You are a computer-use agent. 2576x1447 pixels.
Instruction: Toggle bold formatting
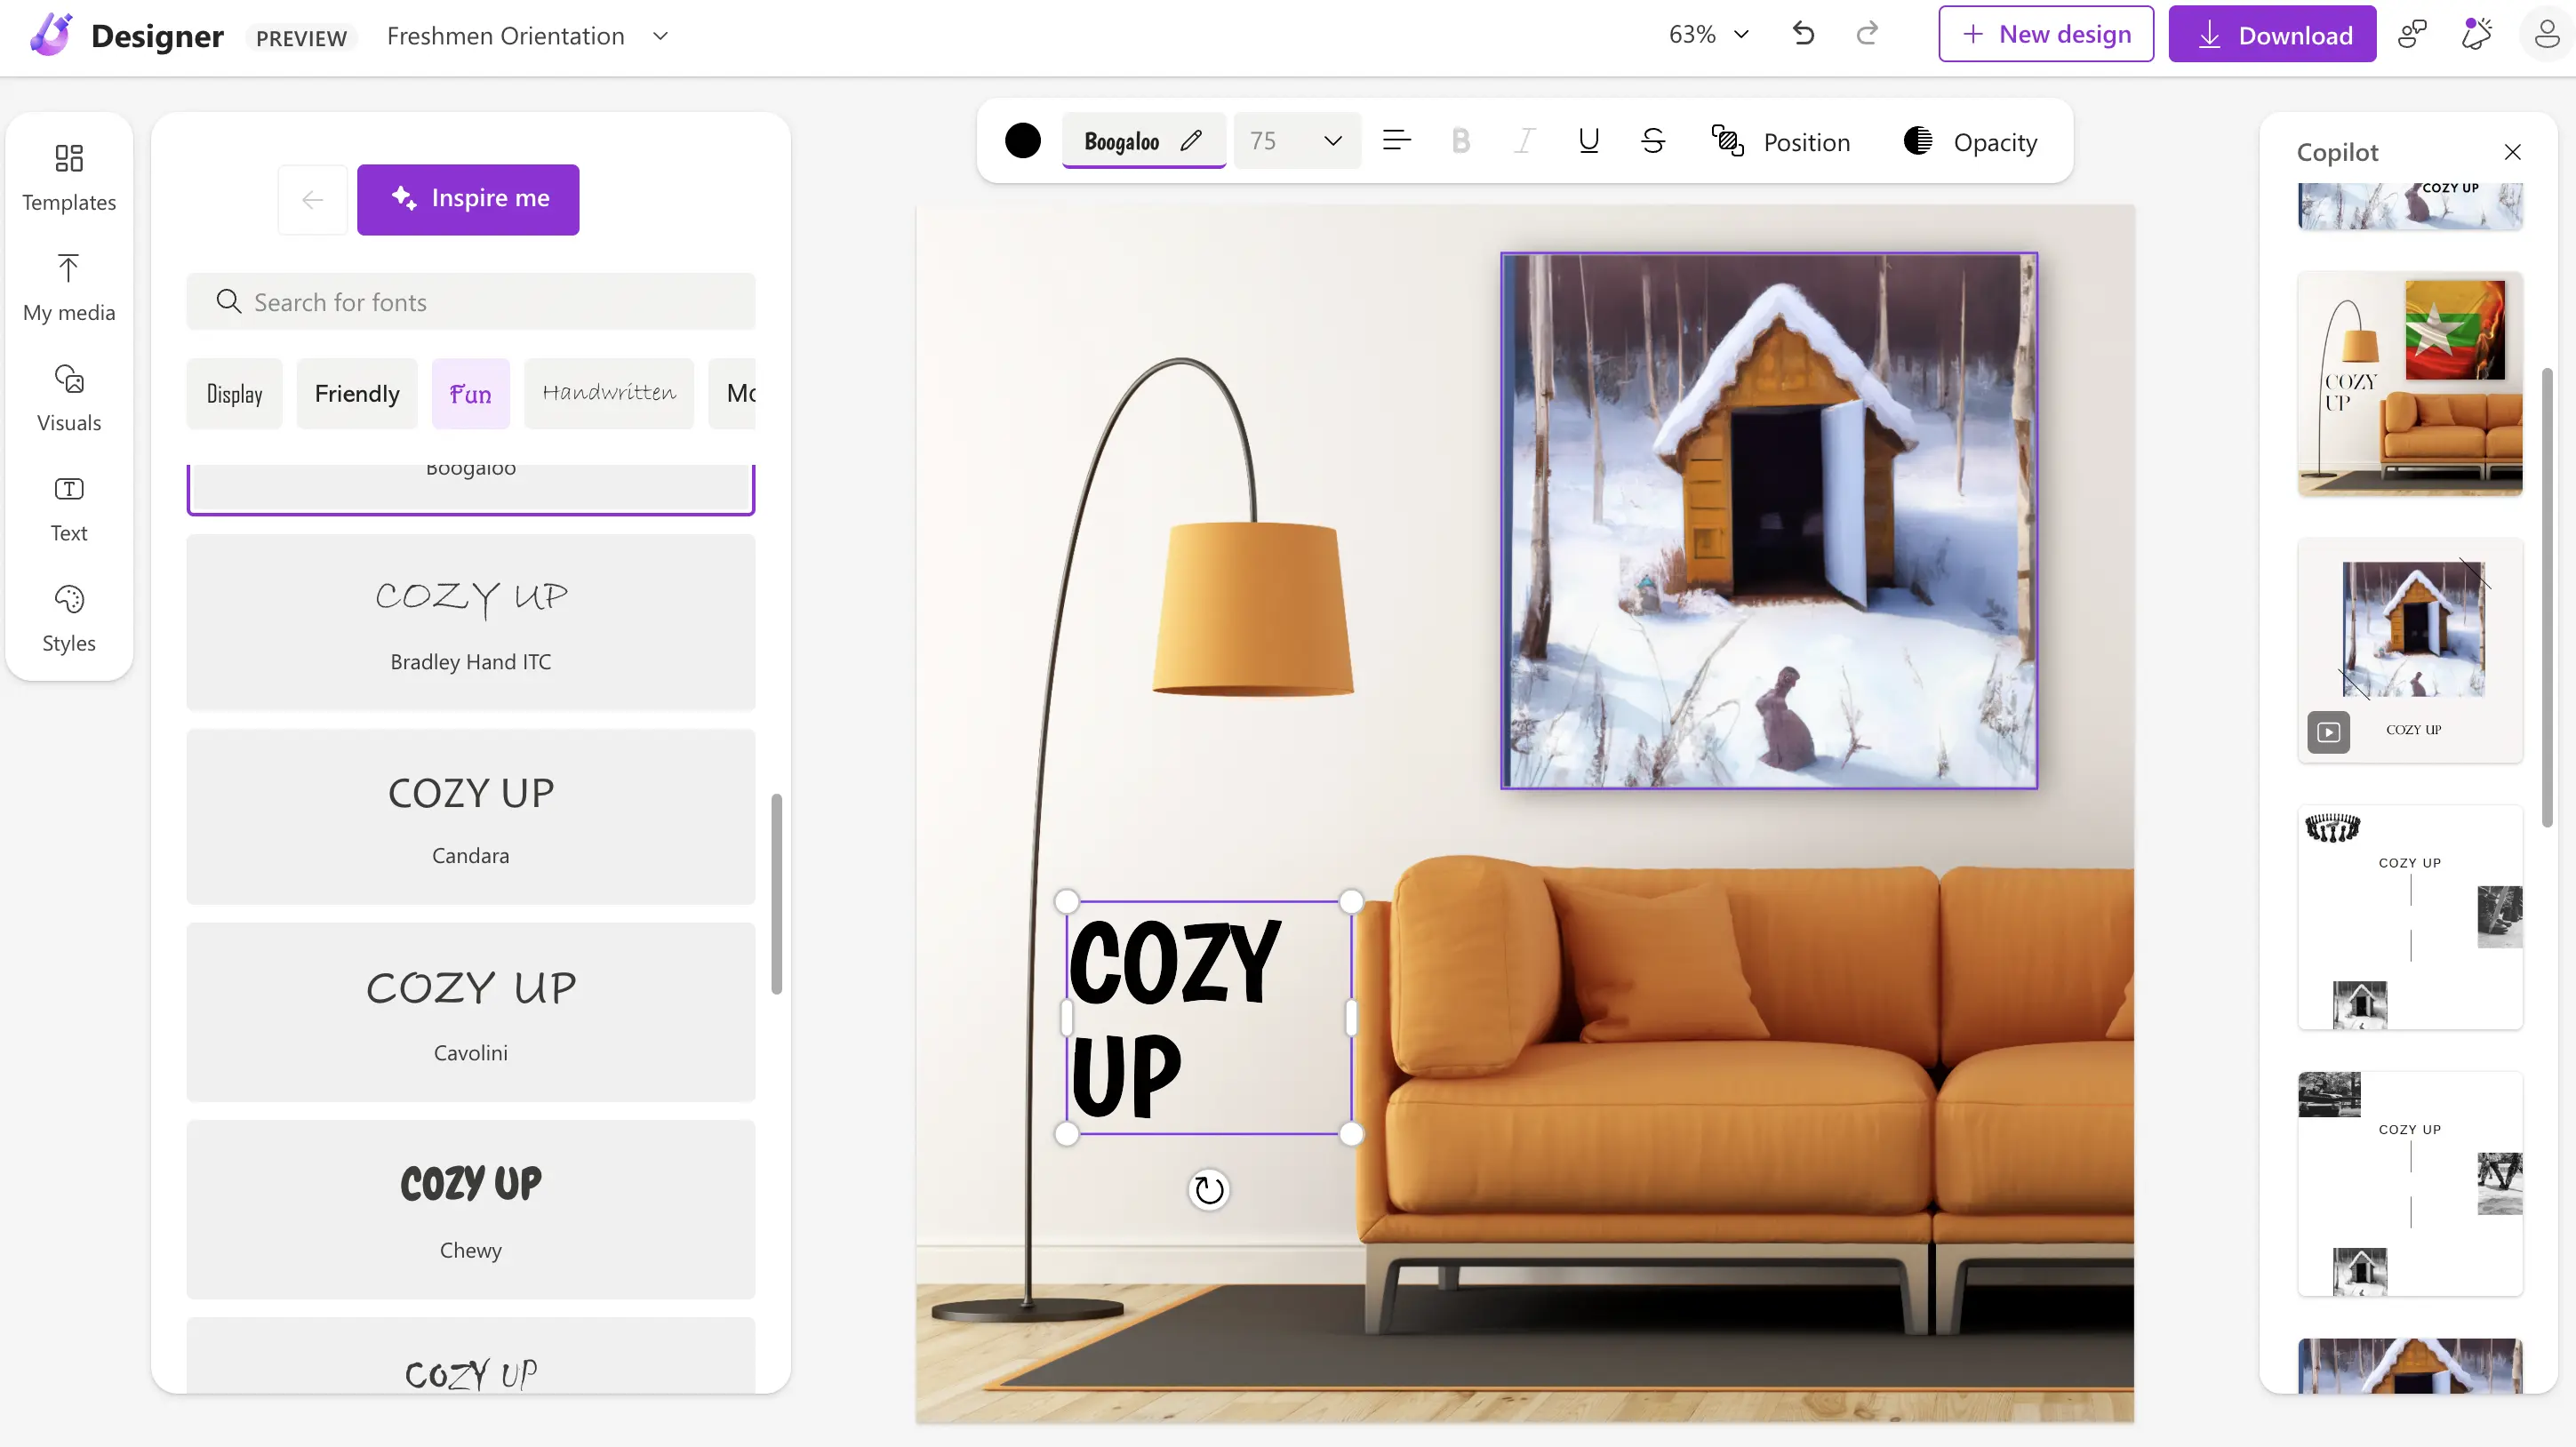tap(1460, 141)
